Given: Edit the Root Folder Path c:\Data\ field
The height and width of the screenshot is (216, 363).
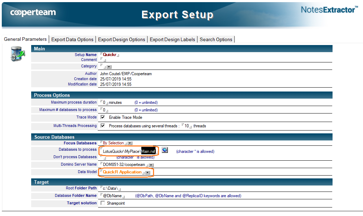Looking at the screenshot, I should [x=110, y=188].
